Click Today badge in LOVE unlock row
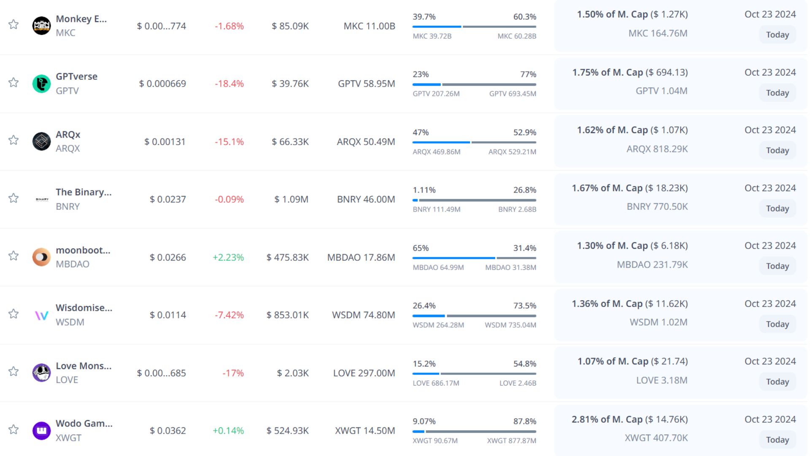This screenshot has height=456, width=810. coord(777,382)
